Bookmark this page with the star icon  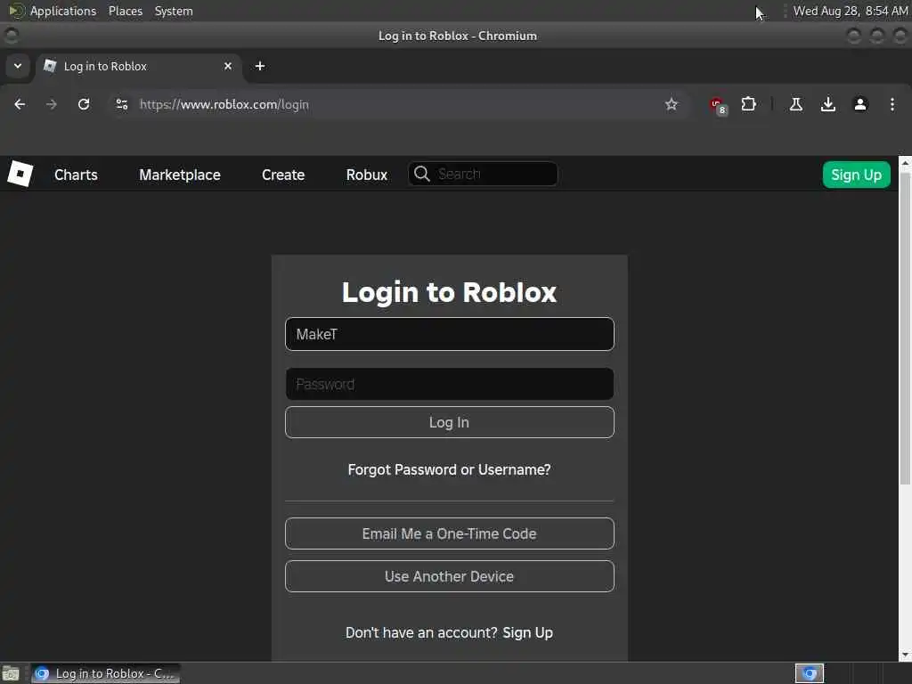click(672, 104)
